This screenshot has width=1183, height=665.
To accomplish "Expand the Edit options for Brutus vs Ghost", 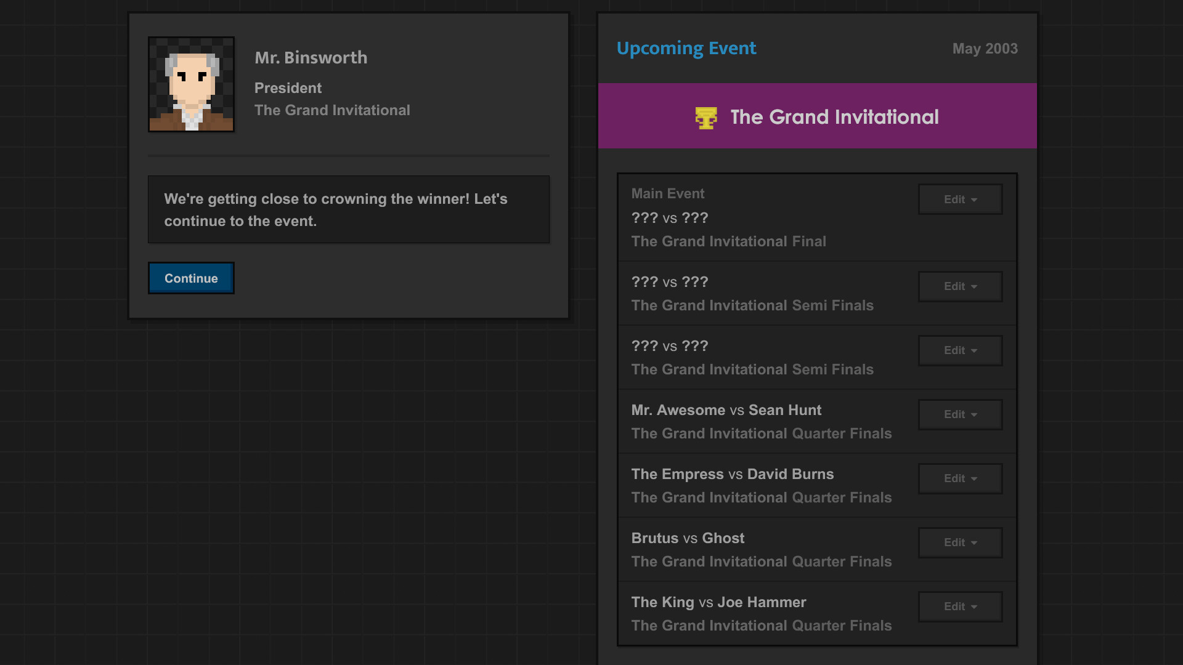I will tap(961, 542).
